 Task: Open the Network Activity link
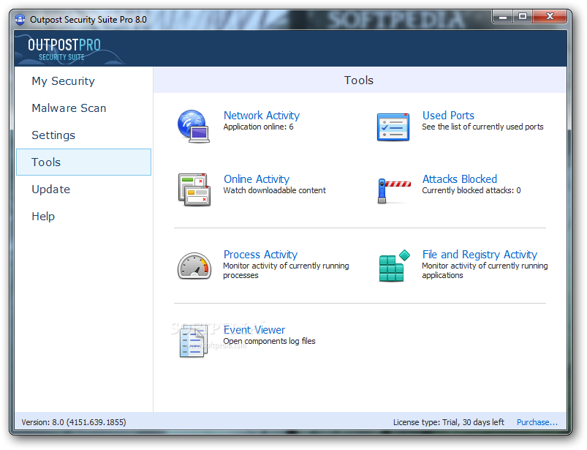261,116
